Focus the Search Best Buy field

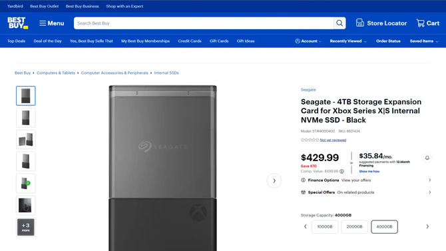pos(204,23)
